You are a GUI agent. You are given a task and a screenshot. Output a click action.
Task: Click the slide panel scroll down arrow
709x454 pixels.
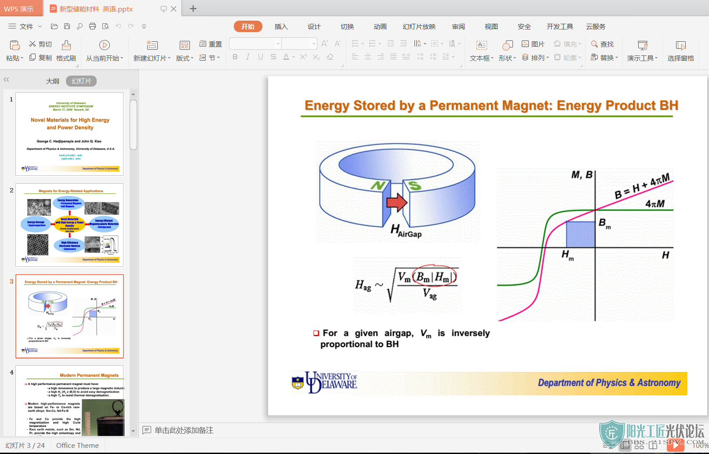(133, 431)
